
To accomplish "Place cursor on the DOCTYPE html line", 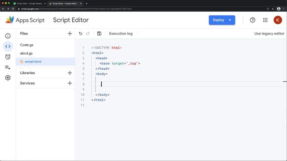I will click(107, 48).
